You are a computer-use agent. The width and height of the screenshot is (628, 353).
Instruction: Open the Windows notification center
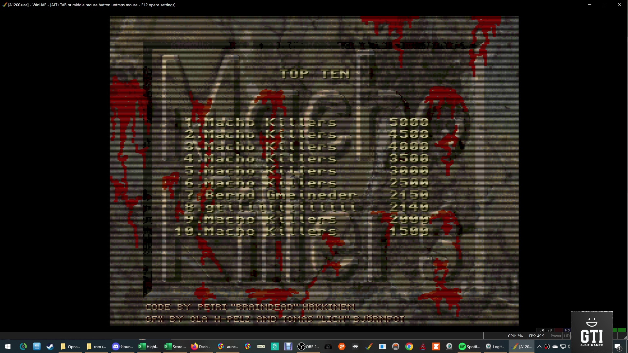pyautogui.click(x=618, y=346)
